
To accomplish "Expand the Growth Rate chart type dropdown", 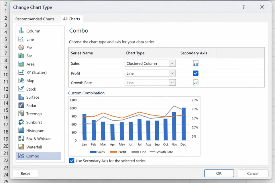I will coord(173,82).
